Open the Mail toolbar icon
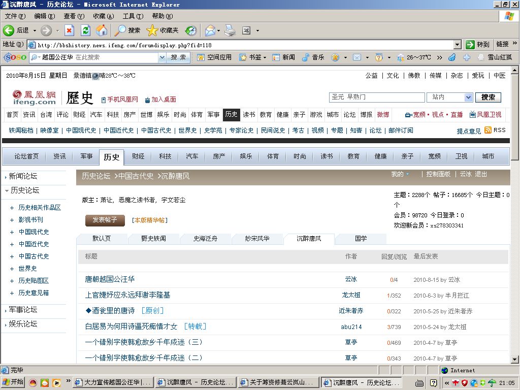The image size is (520, 390). (x=210, y=30)
